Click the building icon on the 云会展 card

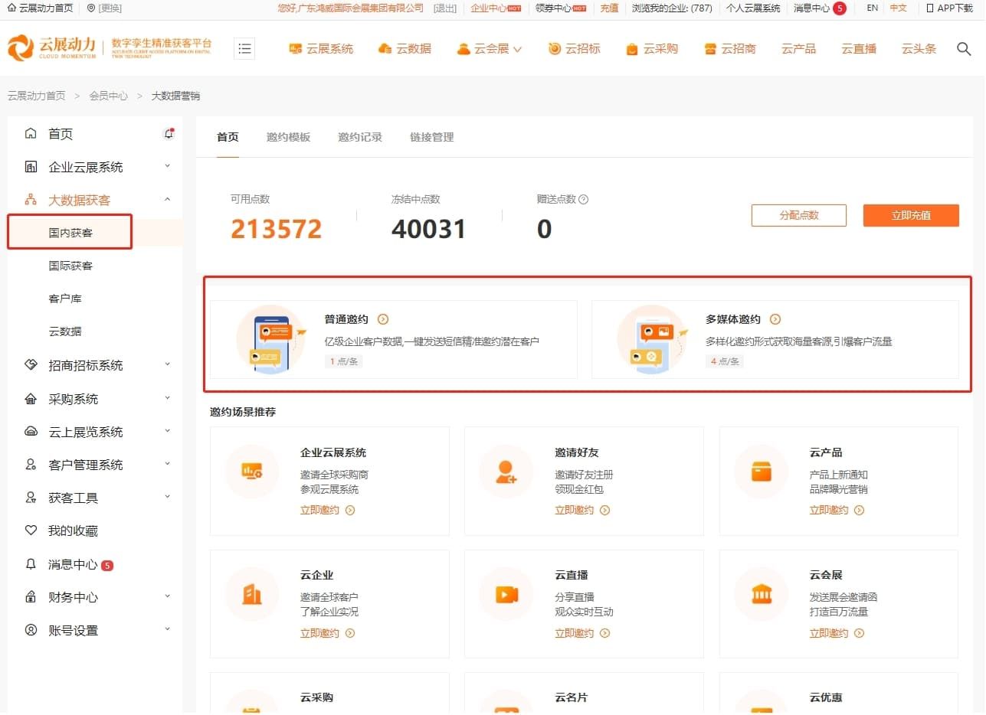pos(761,594)
